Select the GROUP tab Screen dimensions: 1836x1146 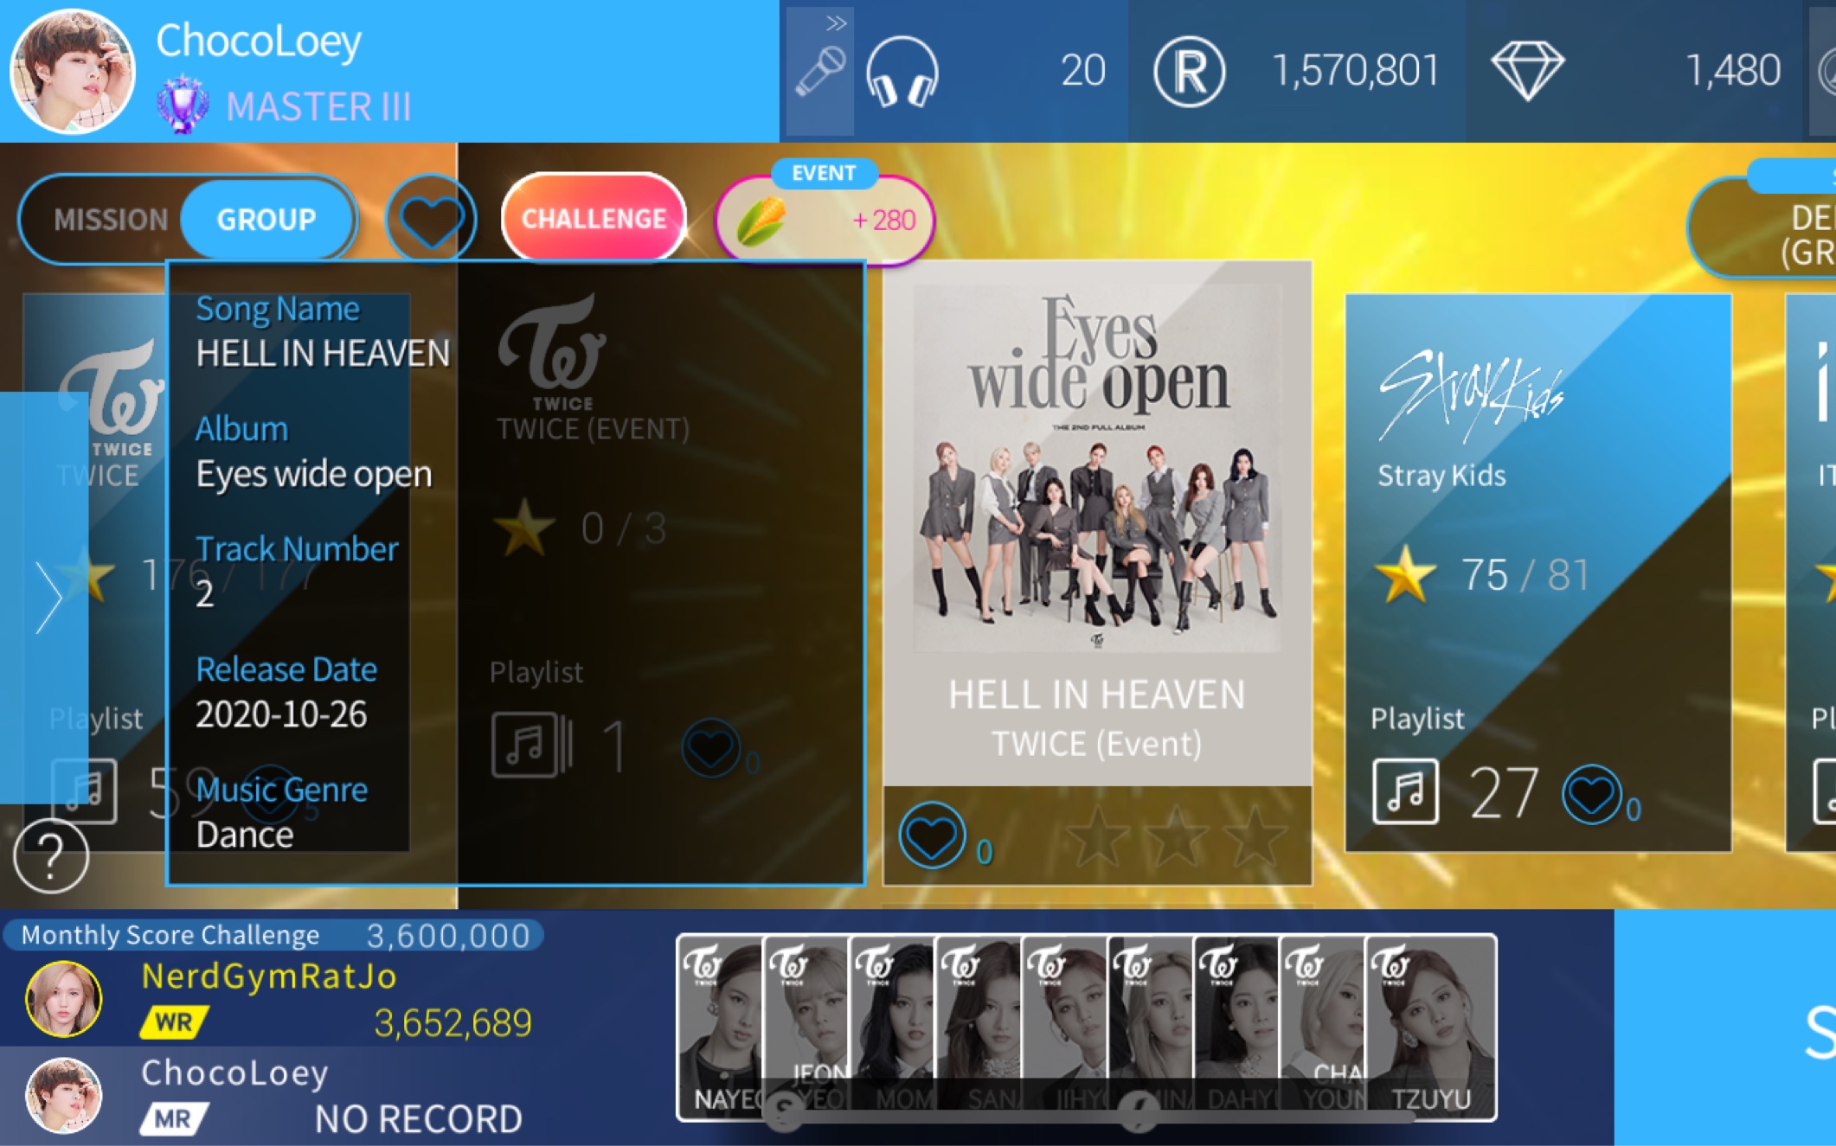tap(264, 218)
